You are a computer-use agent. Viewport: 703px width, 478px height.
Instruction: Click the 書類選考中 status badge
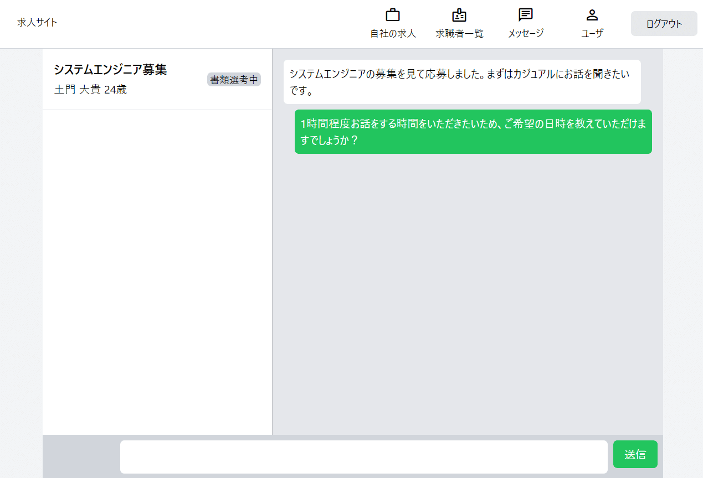(234, 80)
